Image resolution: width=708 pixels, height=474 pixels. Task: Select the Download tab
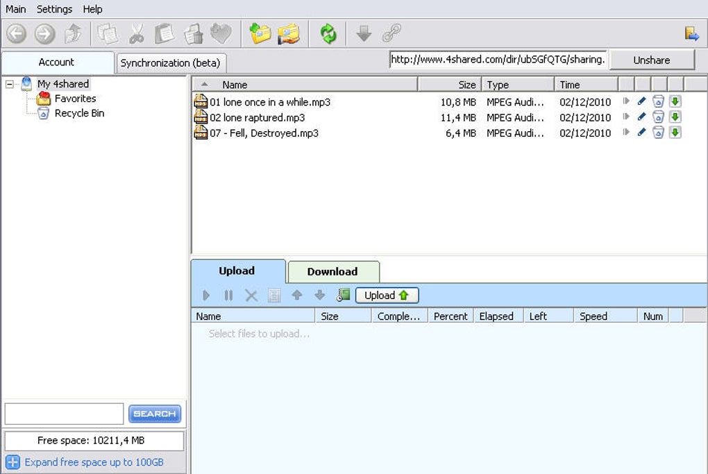point(332,272)
